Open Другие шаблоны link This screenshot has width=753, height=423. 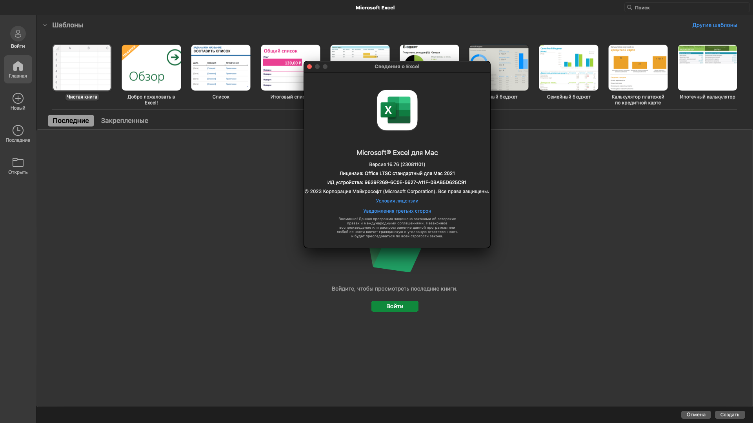pyautogui.click(x=715, y=25)
